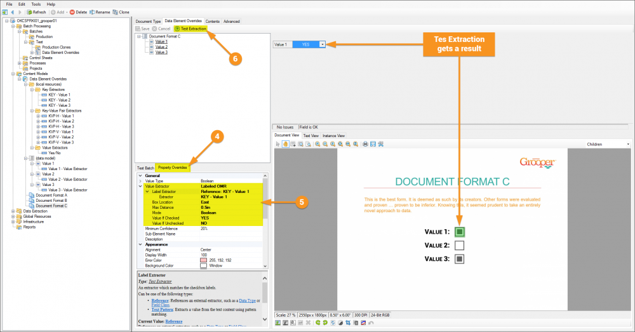The height and width of the screenshot is (332, 635).
Task: Click the pointer arrow tool
Action: click(x=278, y=144)
